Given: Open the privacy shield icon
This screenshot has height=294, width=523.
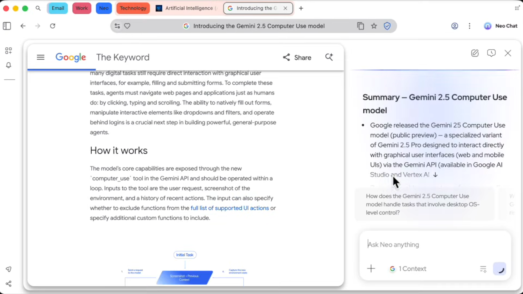Looking at the screenshot, I should (387, 26).
